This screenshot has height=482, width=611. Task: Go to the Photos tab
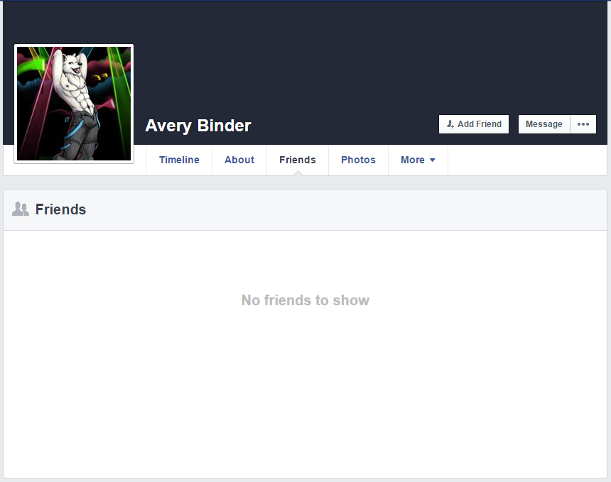tap(359, 160)
